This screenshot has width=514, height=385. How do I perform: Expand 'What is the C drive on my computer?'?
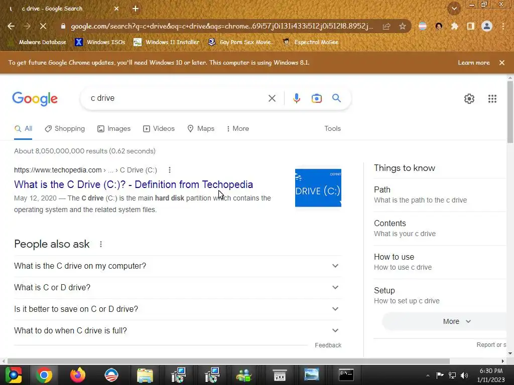coord(177,266)
